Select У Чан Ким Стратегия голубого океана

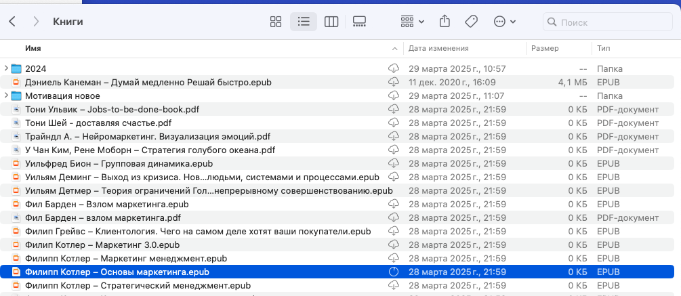[150, 150]
